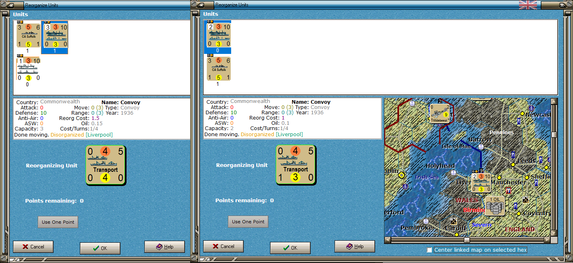Click the [Liverpool] text in right info panel
Image resolution: width=573 pixels, height=263 pixels.
point(290,134)
